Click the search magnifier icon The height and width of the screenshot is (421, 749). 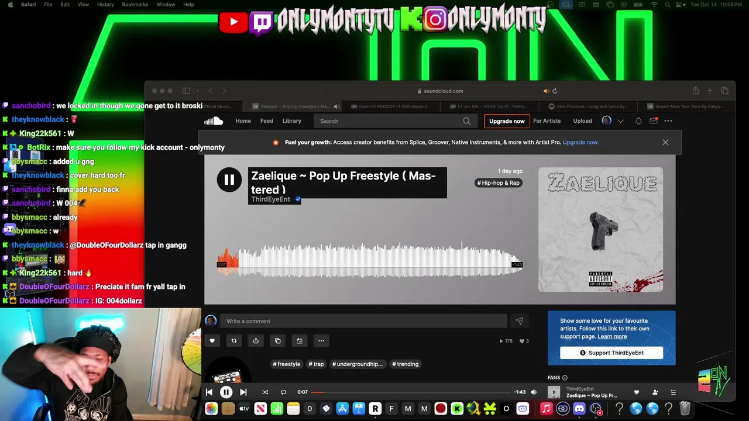(466, 121)
